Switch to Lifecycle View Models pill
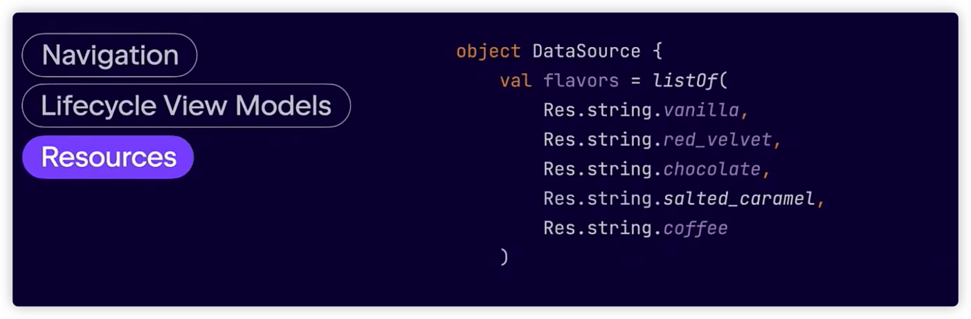The image size is (971, 319). pos(185,106)
